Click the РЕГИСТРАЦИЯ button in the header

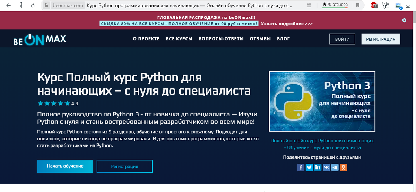coord(381,39)
